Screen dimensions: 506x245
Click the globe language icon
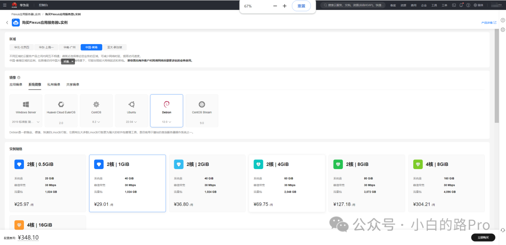[x=475, y=5]
